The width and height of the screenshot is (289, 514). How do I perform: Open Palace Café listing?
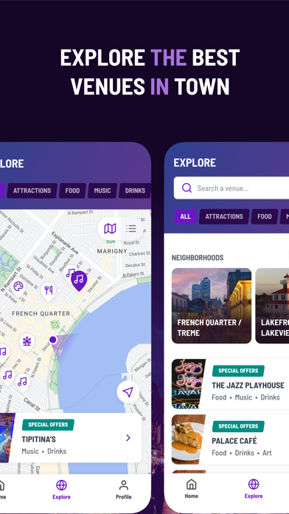(x=231, y=439)
